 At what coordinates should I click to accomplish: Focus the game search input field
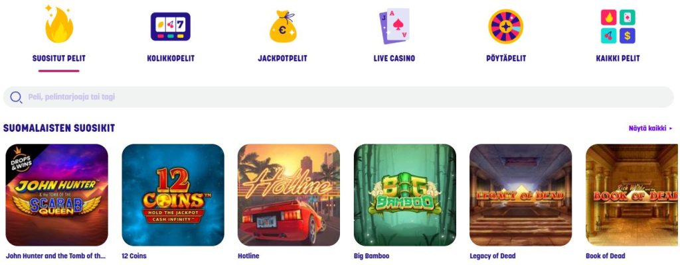[x=338, y=97]
